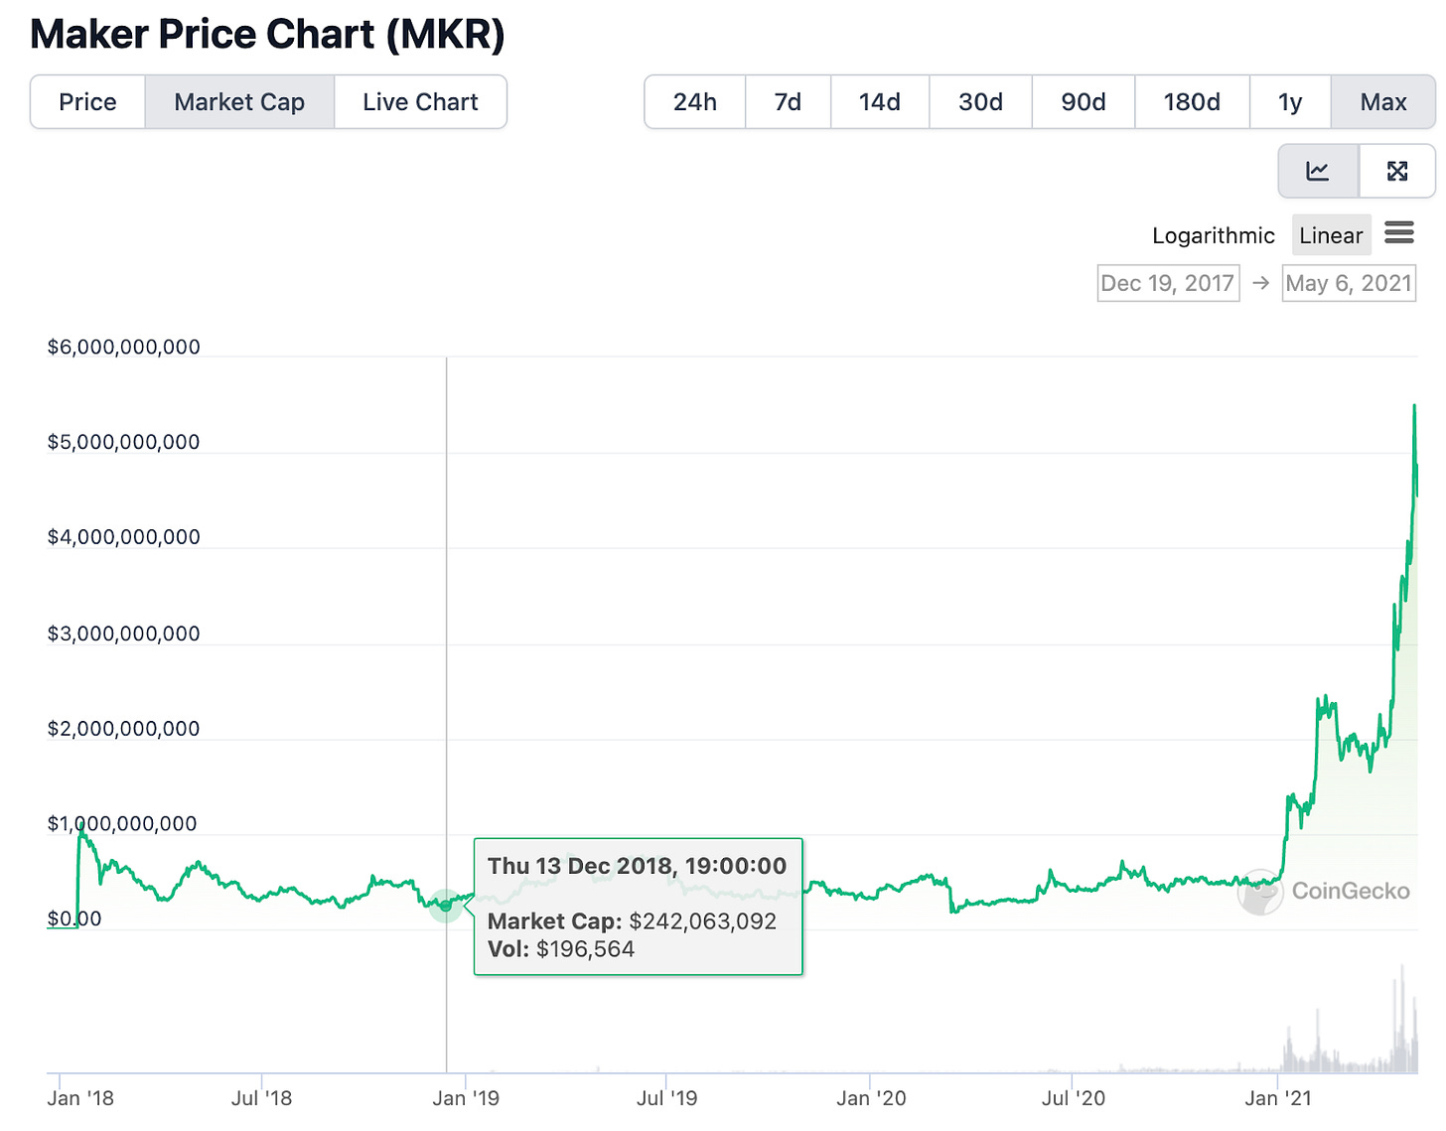
Task: Select the Market Cap tab
Action: tap(239, 102)
